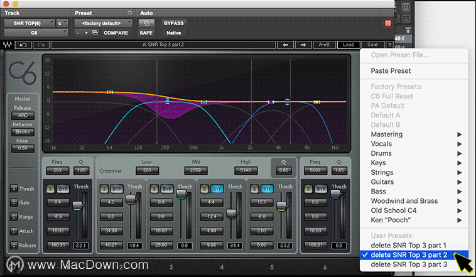476x277 pixels.
Task: Click the High crossover 5340 field
Action: tap(246, 171)
